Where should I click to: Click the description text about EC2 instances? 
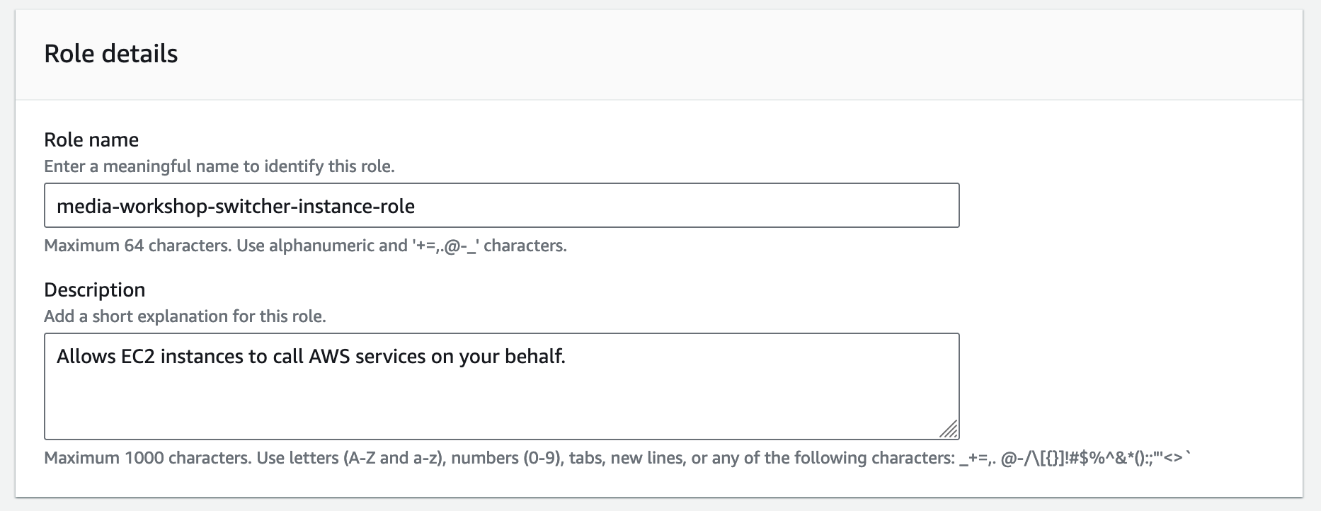(311, 356)
